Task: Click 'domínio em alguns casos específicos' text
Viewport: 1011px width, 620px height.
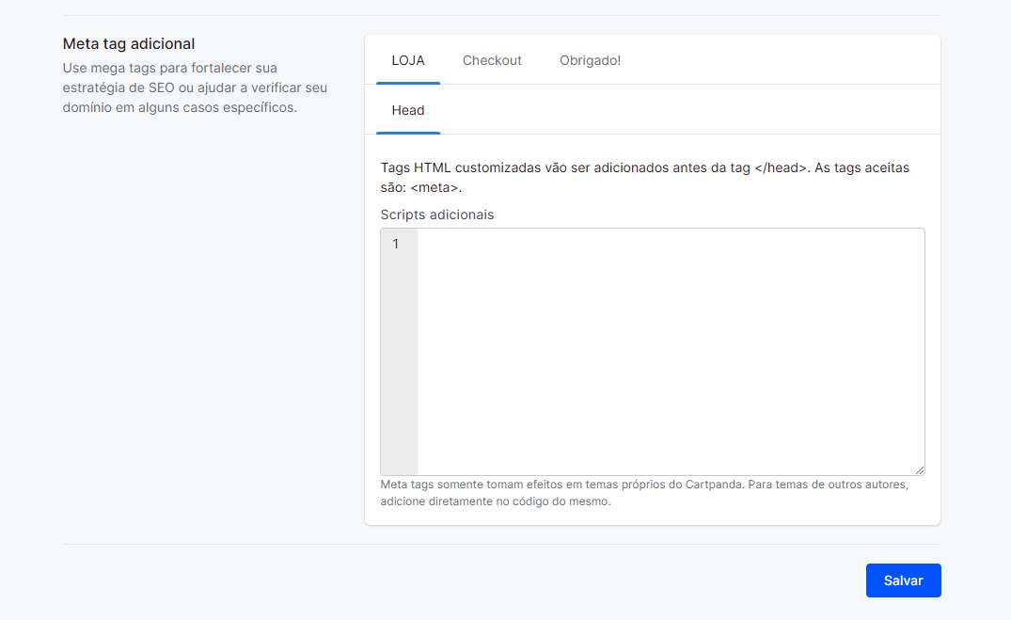Action: [x=179, y=107]
